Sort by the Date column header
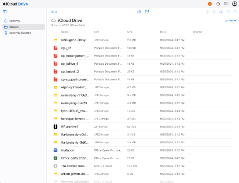The height and width of the screenshot is (183, 239). [163, 32]
